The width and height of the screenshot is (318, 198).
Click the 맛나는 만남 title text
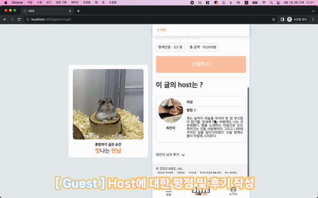click(108, 150)
